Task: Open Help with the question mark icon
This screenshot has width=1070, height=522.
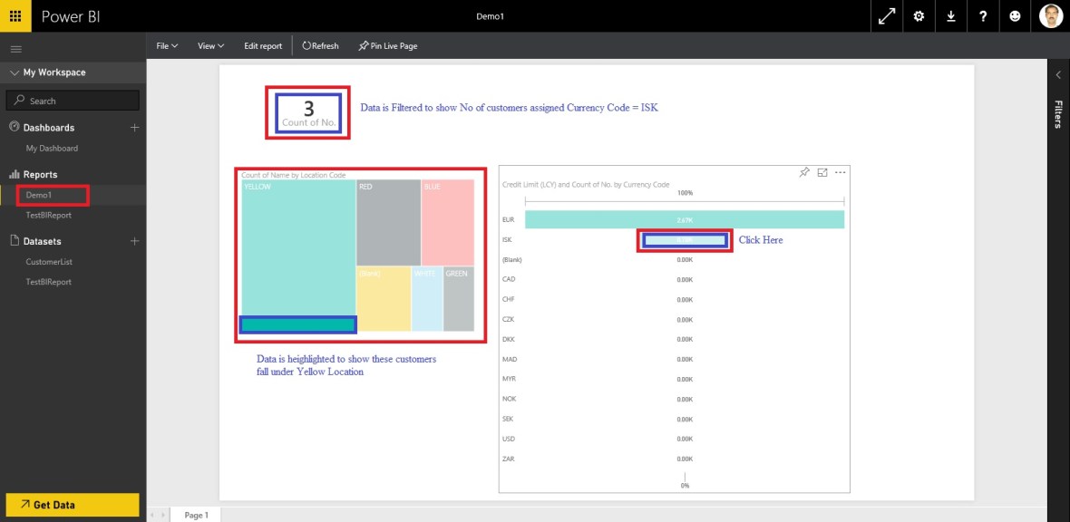Action: pos(983,15)
